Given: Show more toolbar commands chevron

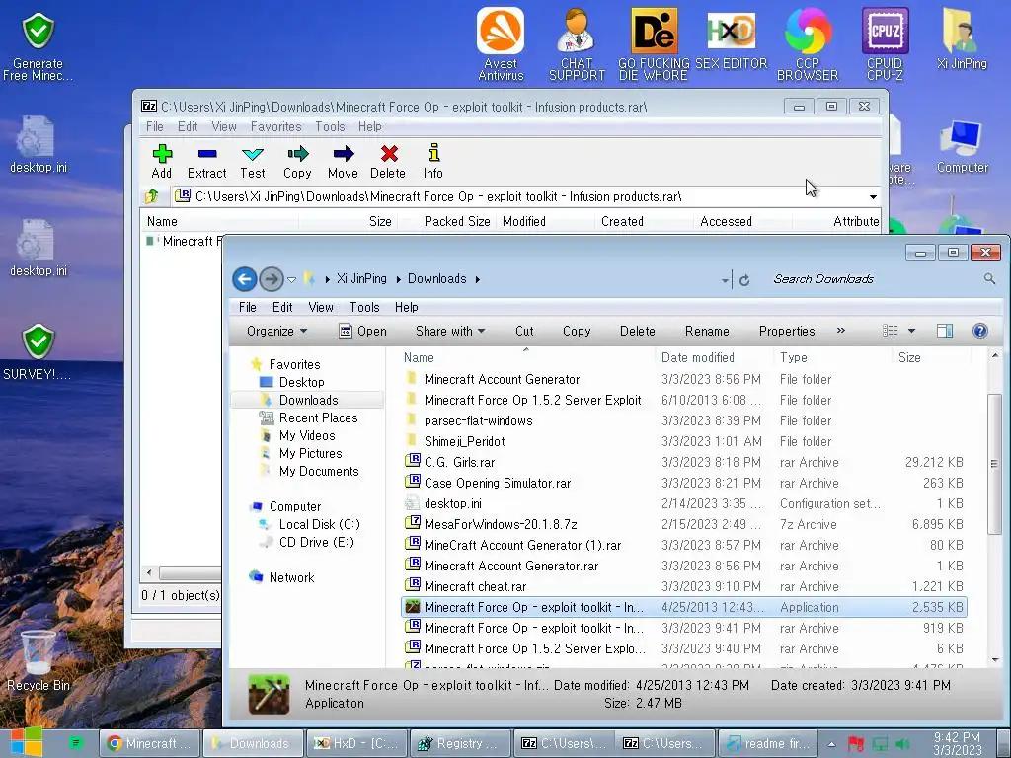Looking at the screenshot, I should pos(841,330).
